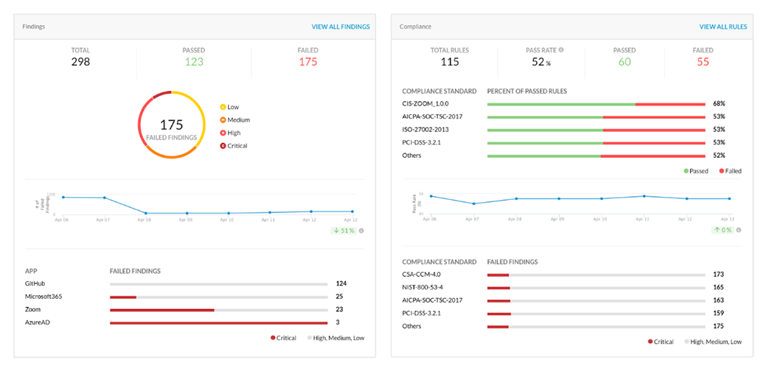The width and height of the screenshot is (767, 371).
Task: Open the View All Rules link
Action: 723,27
